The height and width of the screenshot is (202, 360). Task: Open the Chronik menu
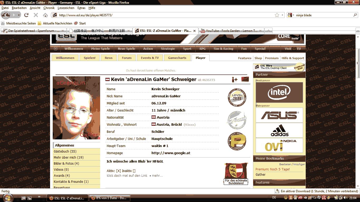pyautogui.click(x=49, y=8)
